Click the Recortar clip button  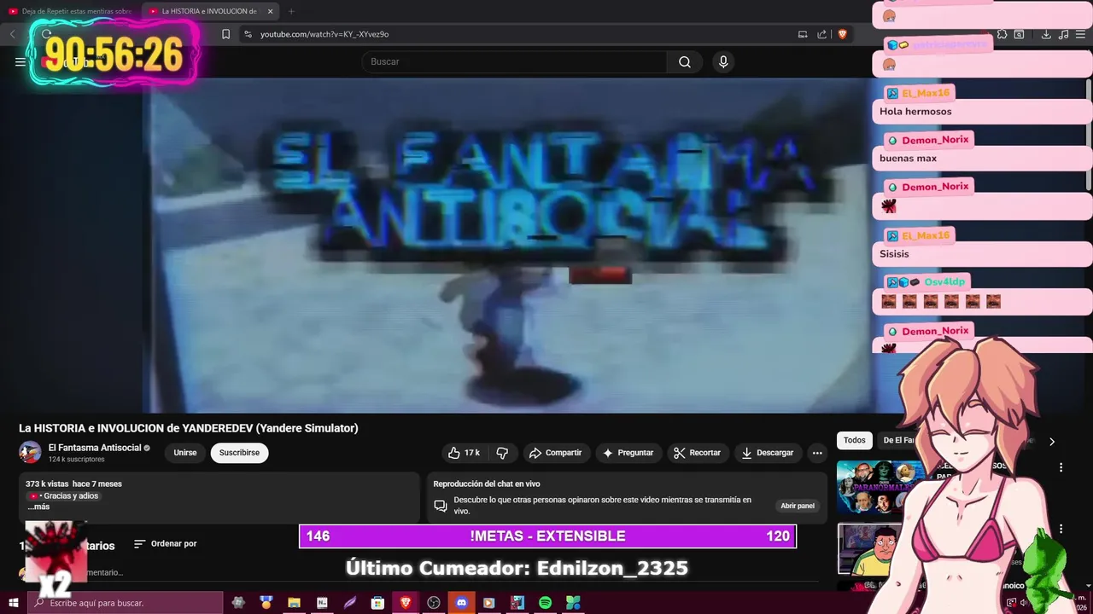(697, 453)
